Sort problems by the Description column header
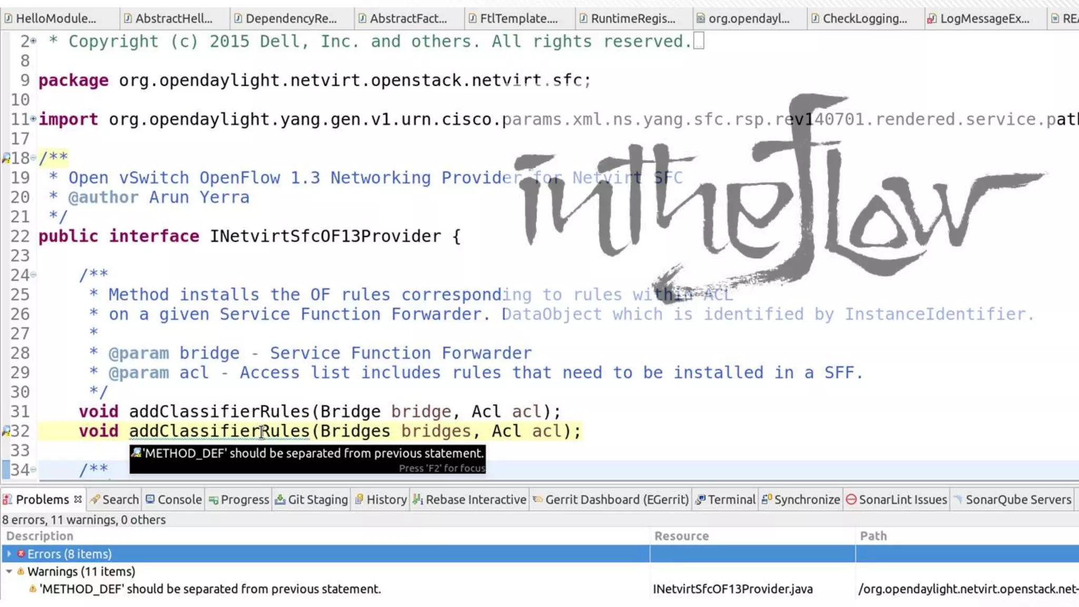Screen dimensions: 1079x607 coord(40,536)
